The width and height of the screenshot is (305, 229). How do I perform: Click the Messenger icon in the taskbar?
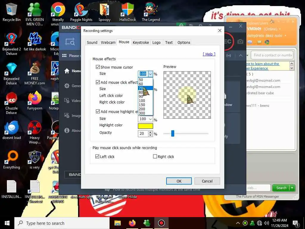pos(147,223)
